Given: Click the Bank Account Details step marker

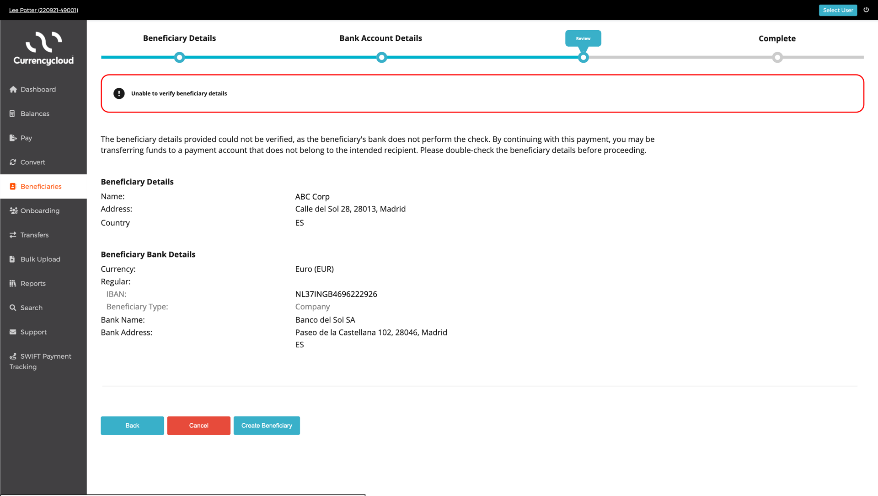Looking at the screenshot, I should point(381,57).
